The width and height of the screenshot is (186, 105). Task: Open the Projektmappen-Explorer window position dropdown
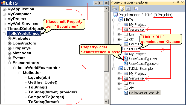173,2
